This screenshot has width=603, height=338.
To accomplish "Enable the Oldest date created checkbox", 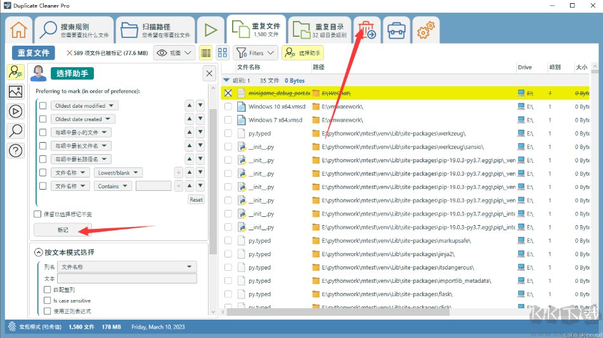I will tap(42, 119).
